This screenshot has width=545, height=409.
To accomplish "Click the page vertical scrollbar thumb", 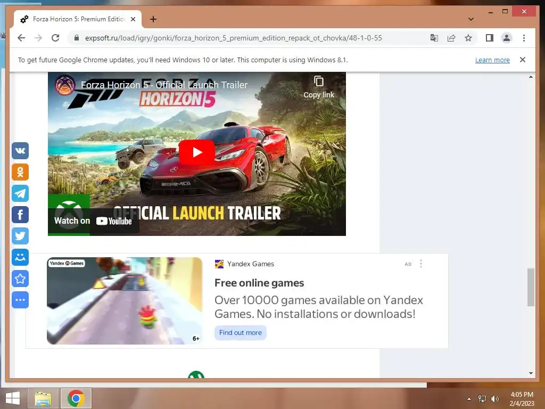I will (531, 287).
